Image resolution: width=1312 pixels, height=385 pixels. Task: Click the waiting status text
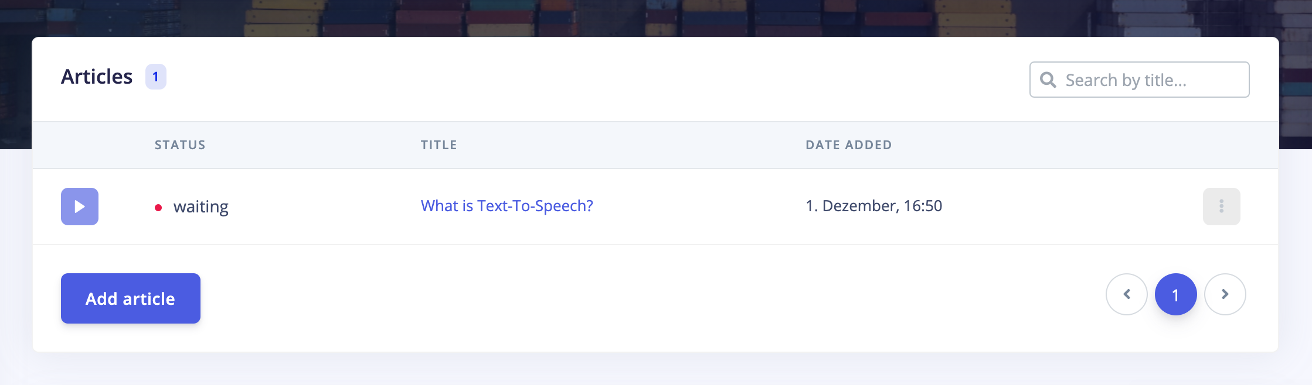[201, 207]
